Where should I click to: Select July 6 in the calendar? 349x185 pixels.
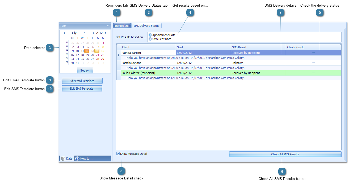(93, 47)
